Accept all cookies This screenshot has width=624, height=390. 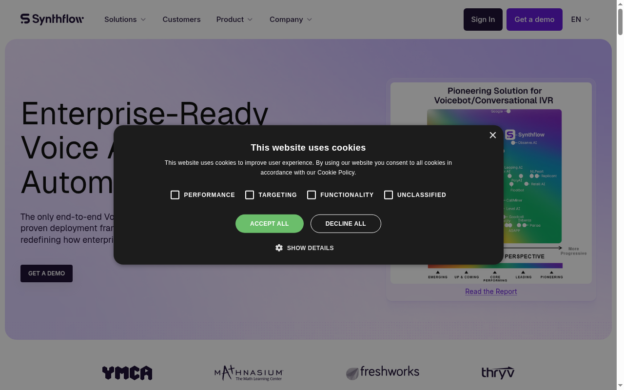pos(270,224)
